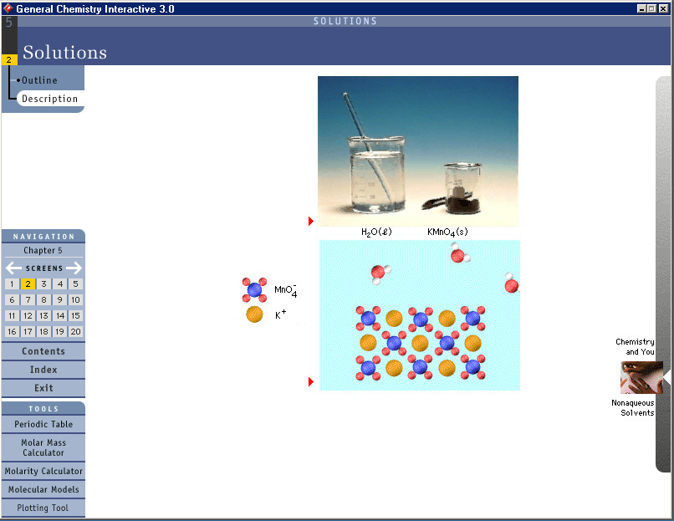
Task: Expand right side panel arrow tab
Action: tap(666, 378)
